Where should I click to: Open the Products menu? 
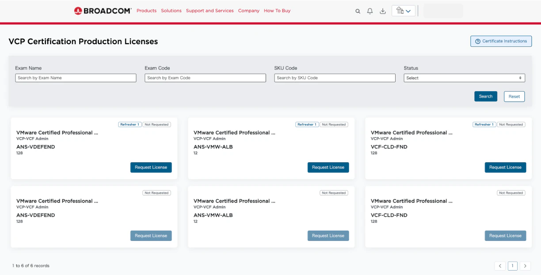pyautogui.click(x=146, y=11)
